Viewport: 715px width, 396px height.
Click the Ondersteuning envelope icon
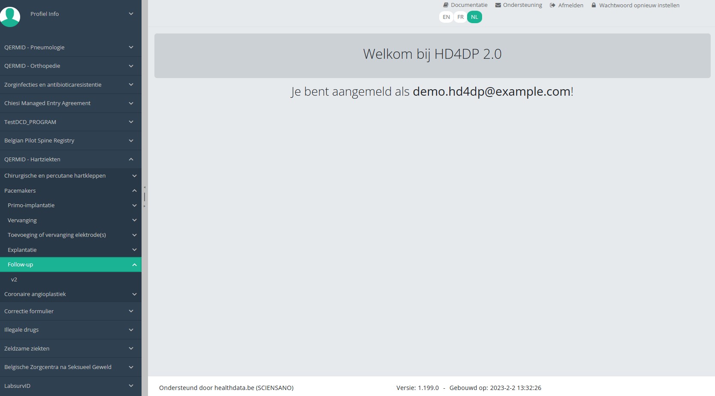pyautogui.click(x=498, y=5)
